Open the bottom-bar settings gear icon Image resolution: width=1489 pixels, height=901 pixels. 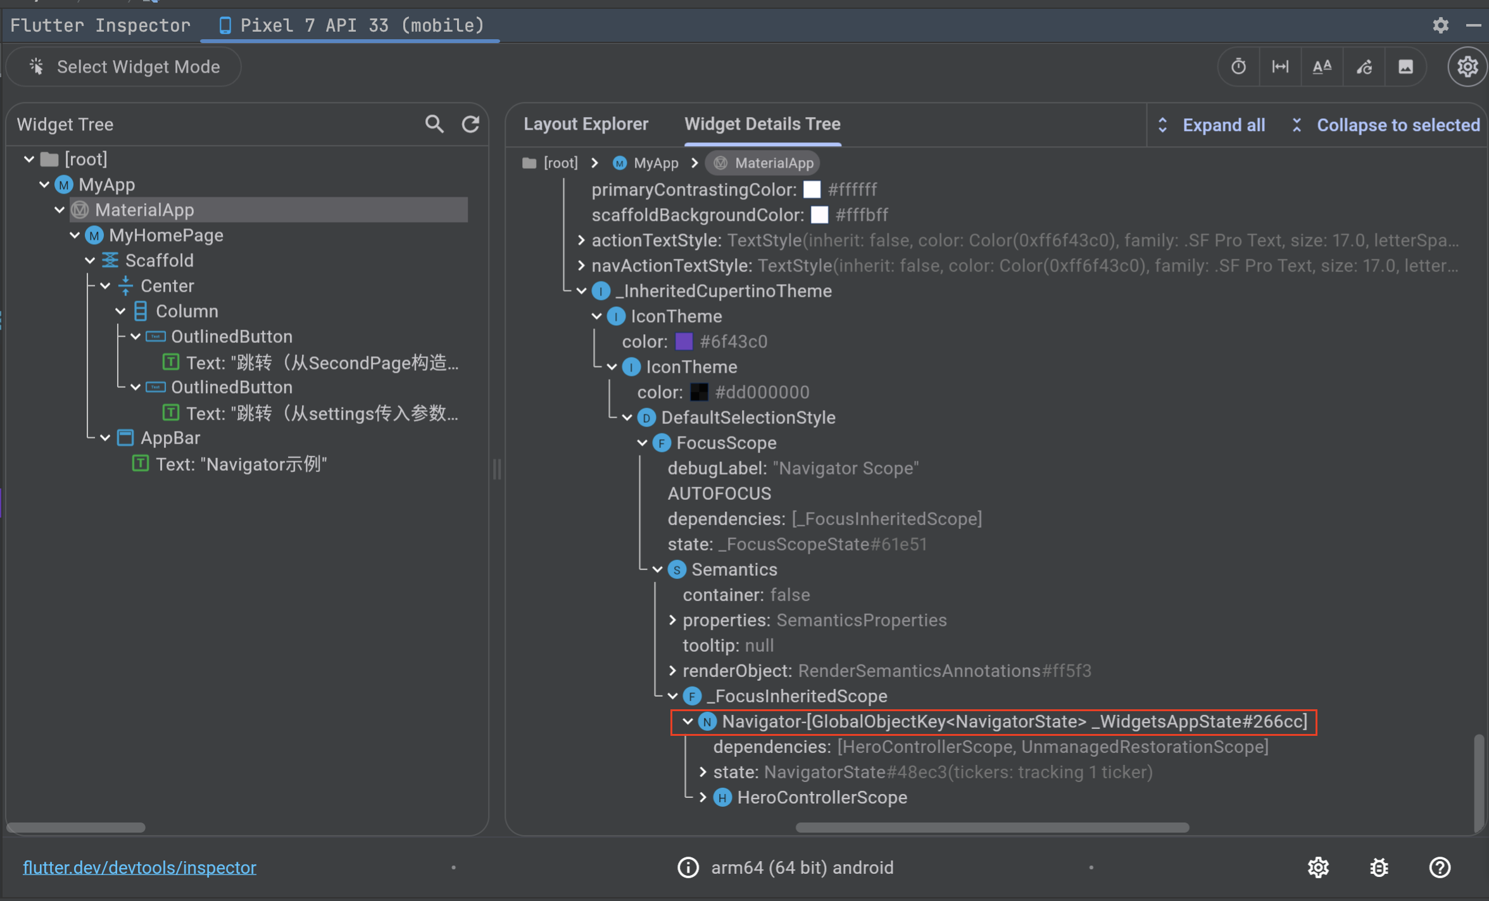click(1318, 867)
